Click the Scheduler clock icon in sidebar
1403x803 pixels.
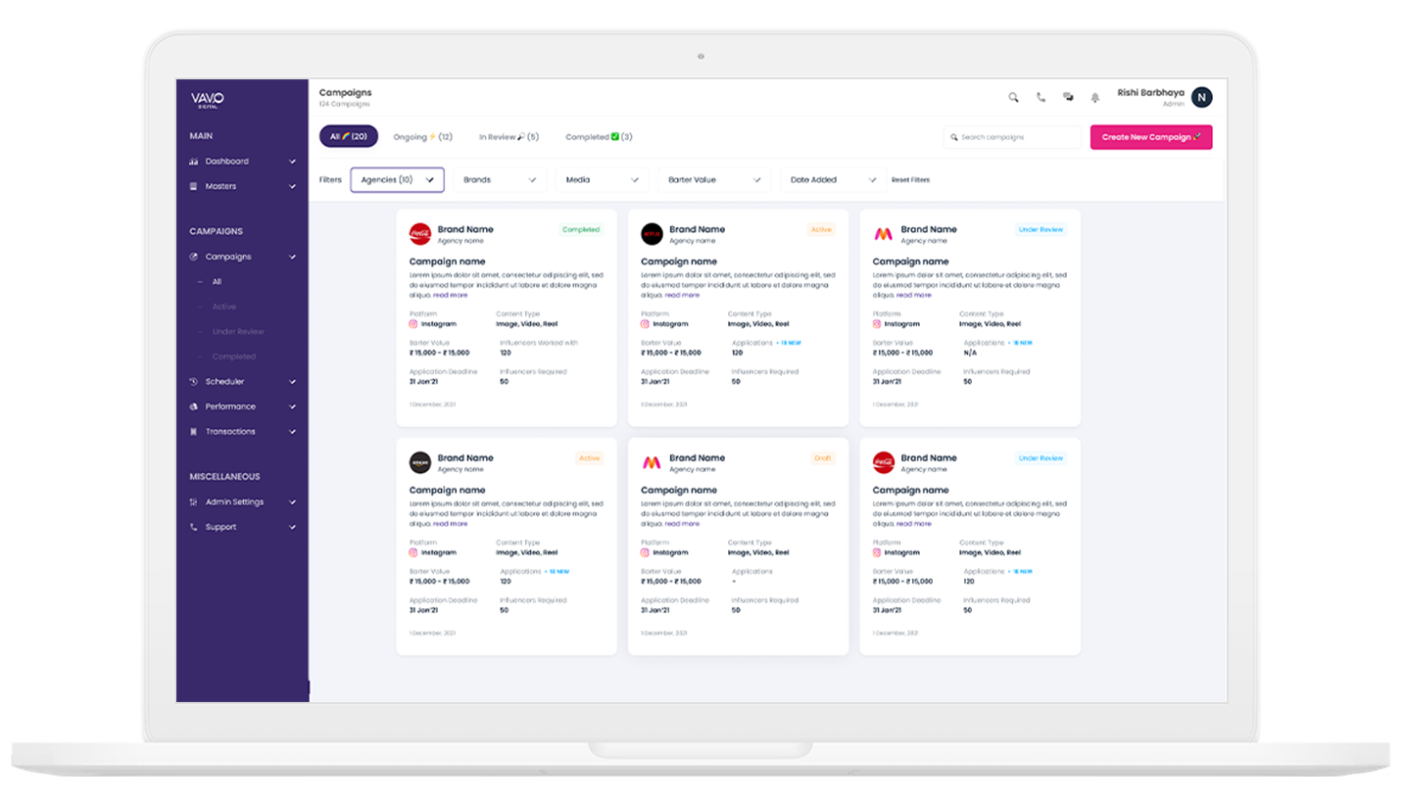pyautogui.click(x=194, y=382)
